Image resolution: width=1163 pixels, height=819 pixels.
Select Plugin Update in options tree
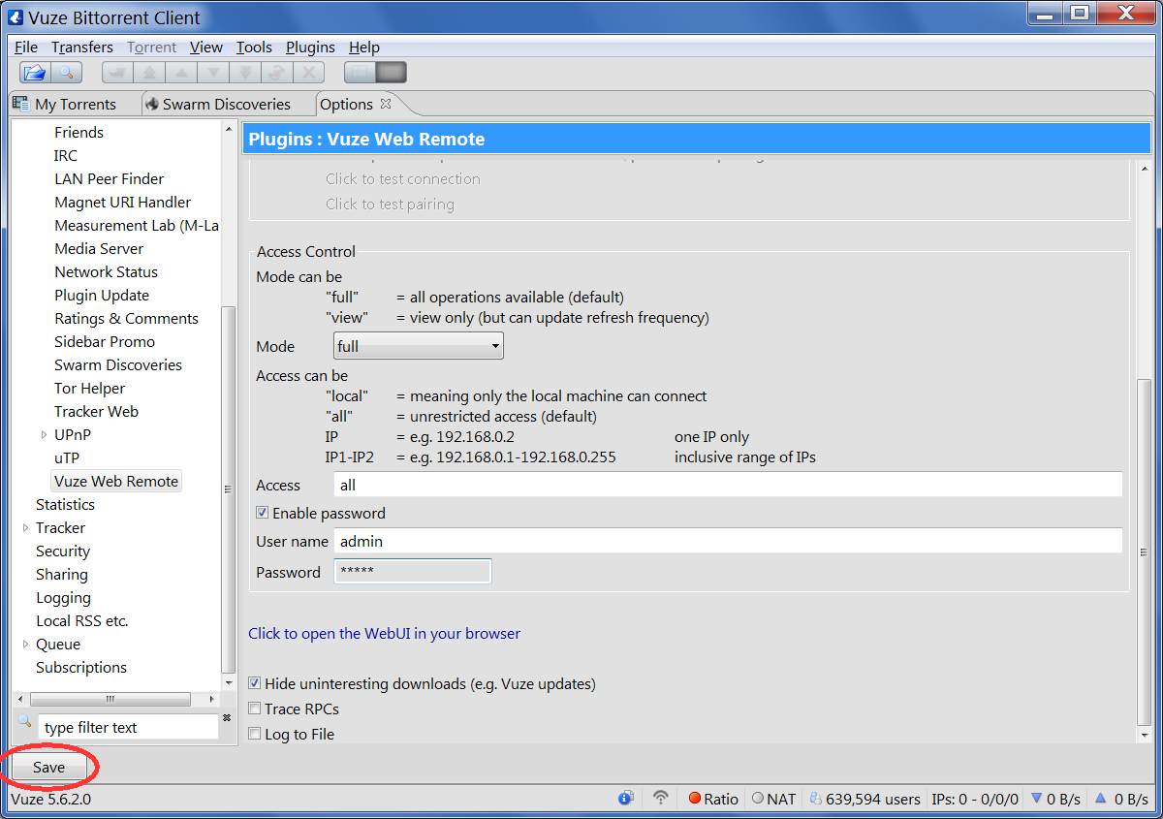[102, 295]
